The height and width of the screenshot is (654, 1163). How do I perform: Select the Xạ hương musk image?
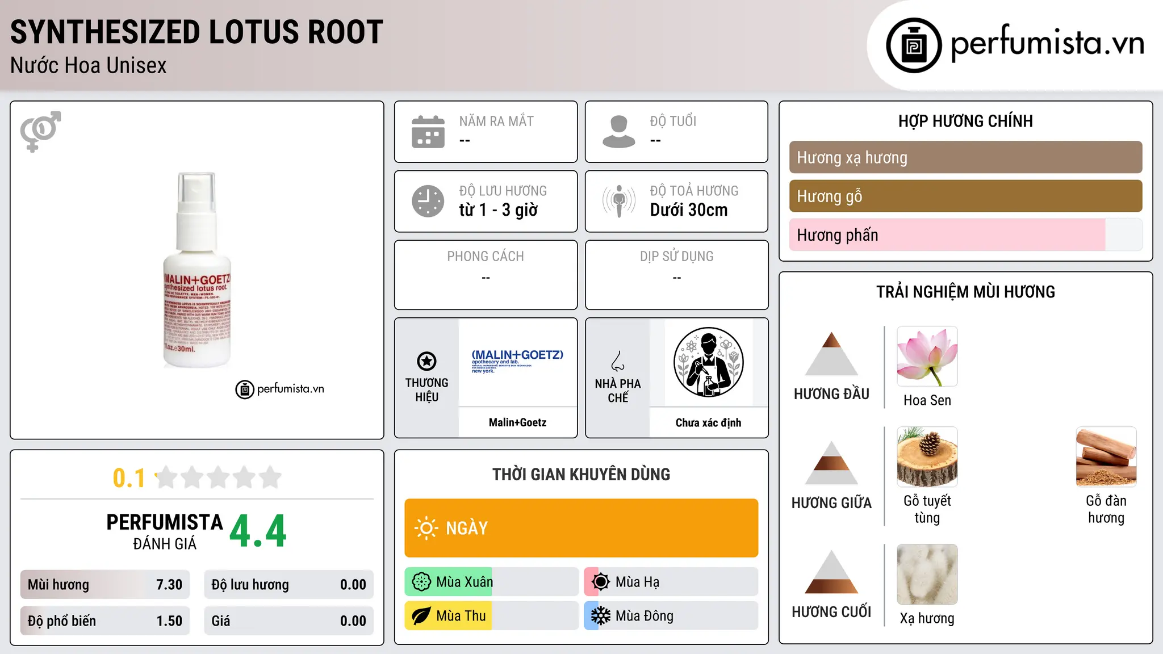(x=927, y=575)
